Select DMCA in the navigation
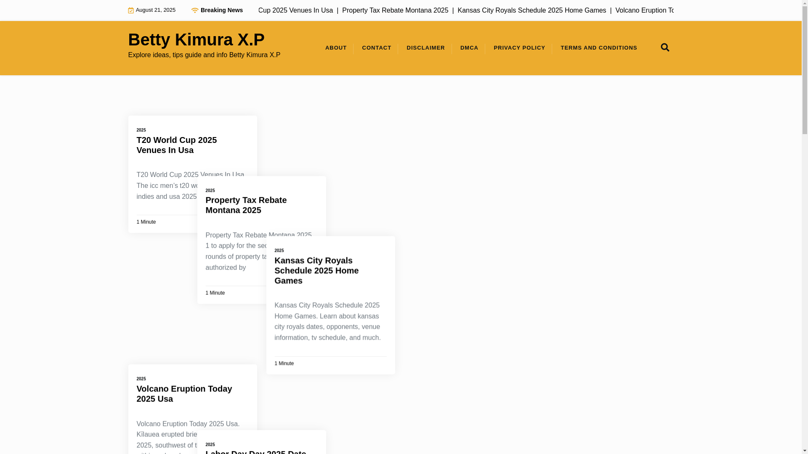808x454 pixels. (469, 48)
